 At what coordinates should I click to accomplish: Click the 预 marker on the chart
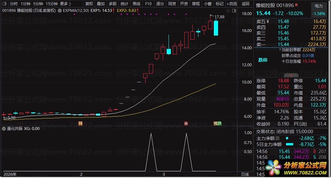pyautogui.click(x=81, y=123)
